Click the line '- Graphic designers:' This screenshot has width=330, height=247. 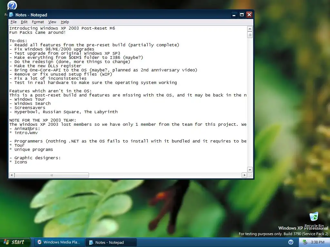click(35, 158)
